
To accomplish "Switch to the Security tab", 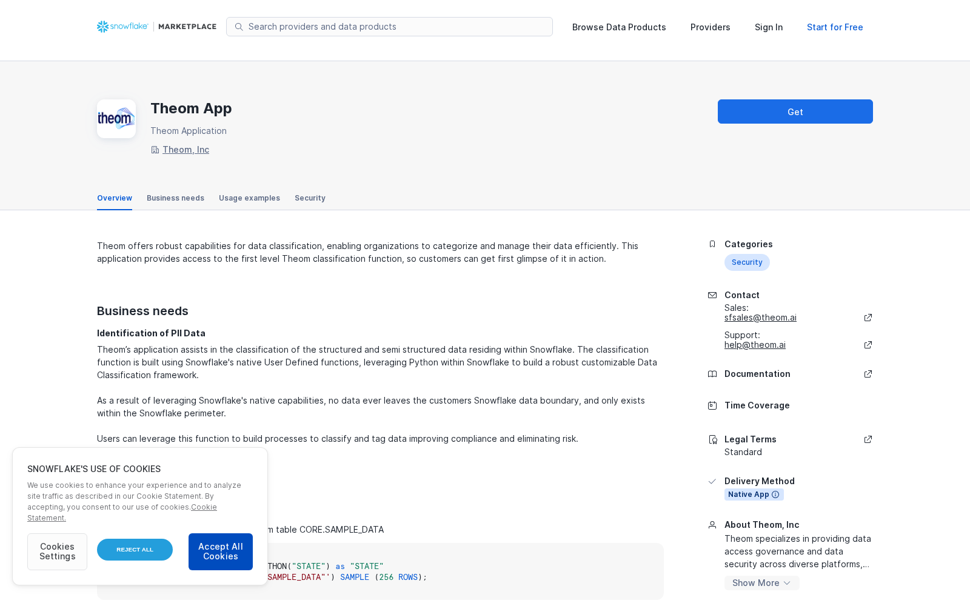I will tap(310, 198).
